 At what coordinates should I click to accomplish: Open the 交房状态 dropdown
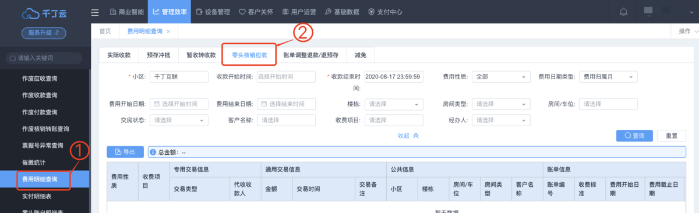pyautogui.click(x=179, y=120)
